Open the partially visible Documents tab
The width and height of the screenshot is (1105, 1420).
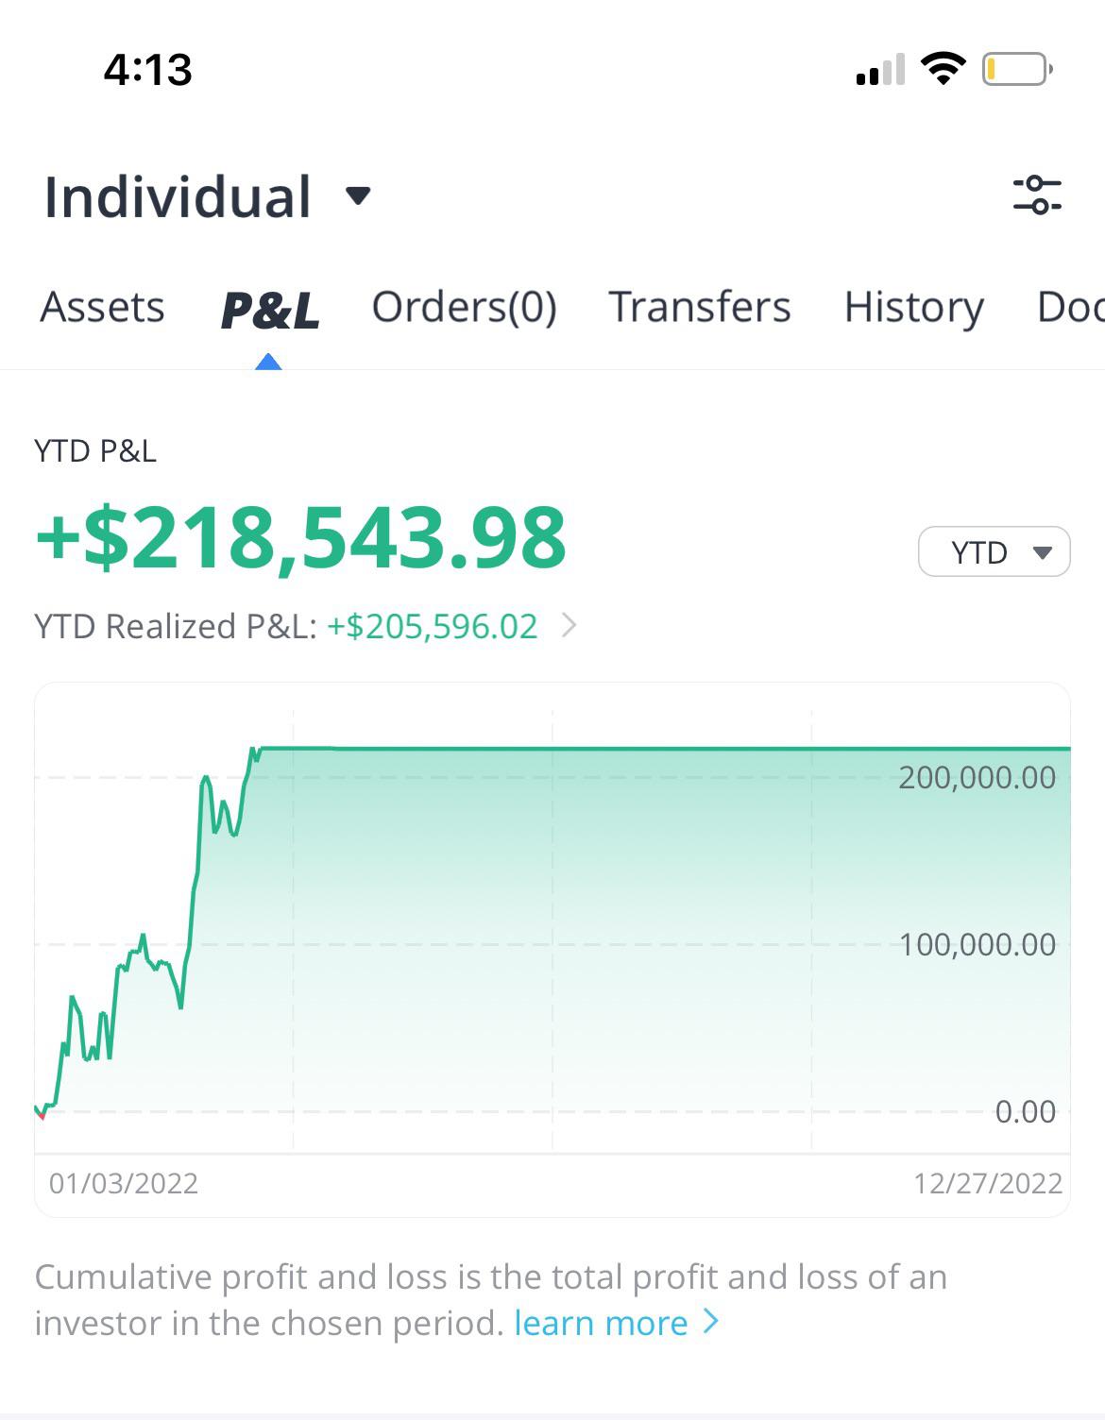1072,308
